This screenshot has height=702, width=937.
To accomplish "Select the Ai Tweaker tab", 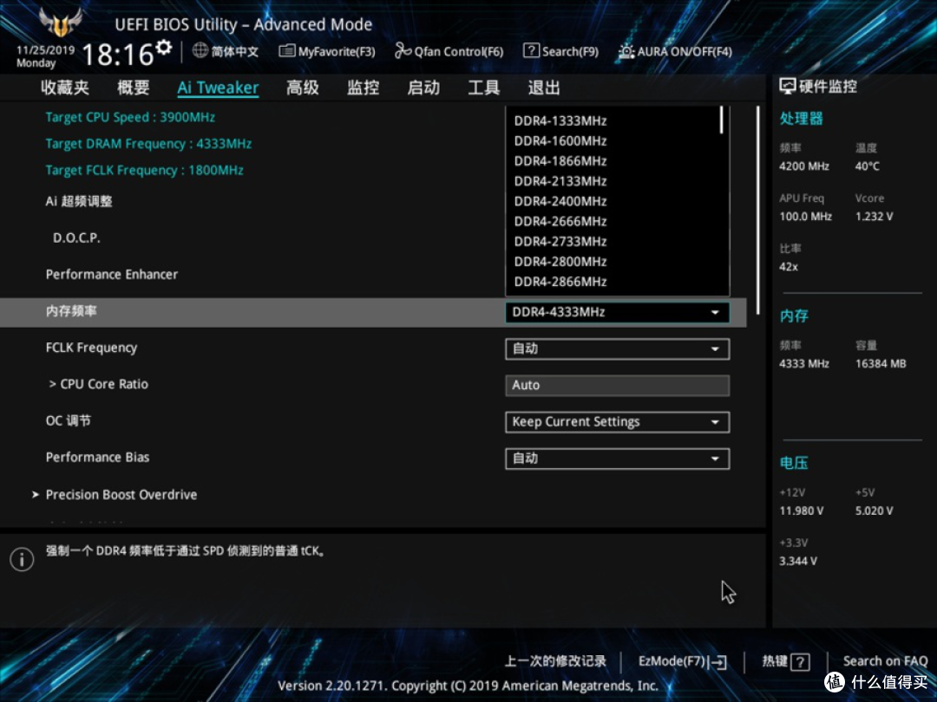I will point(218,88).
